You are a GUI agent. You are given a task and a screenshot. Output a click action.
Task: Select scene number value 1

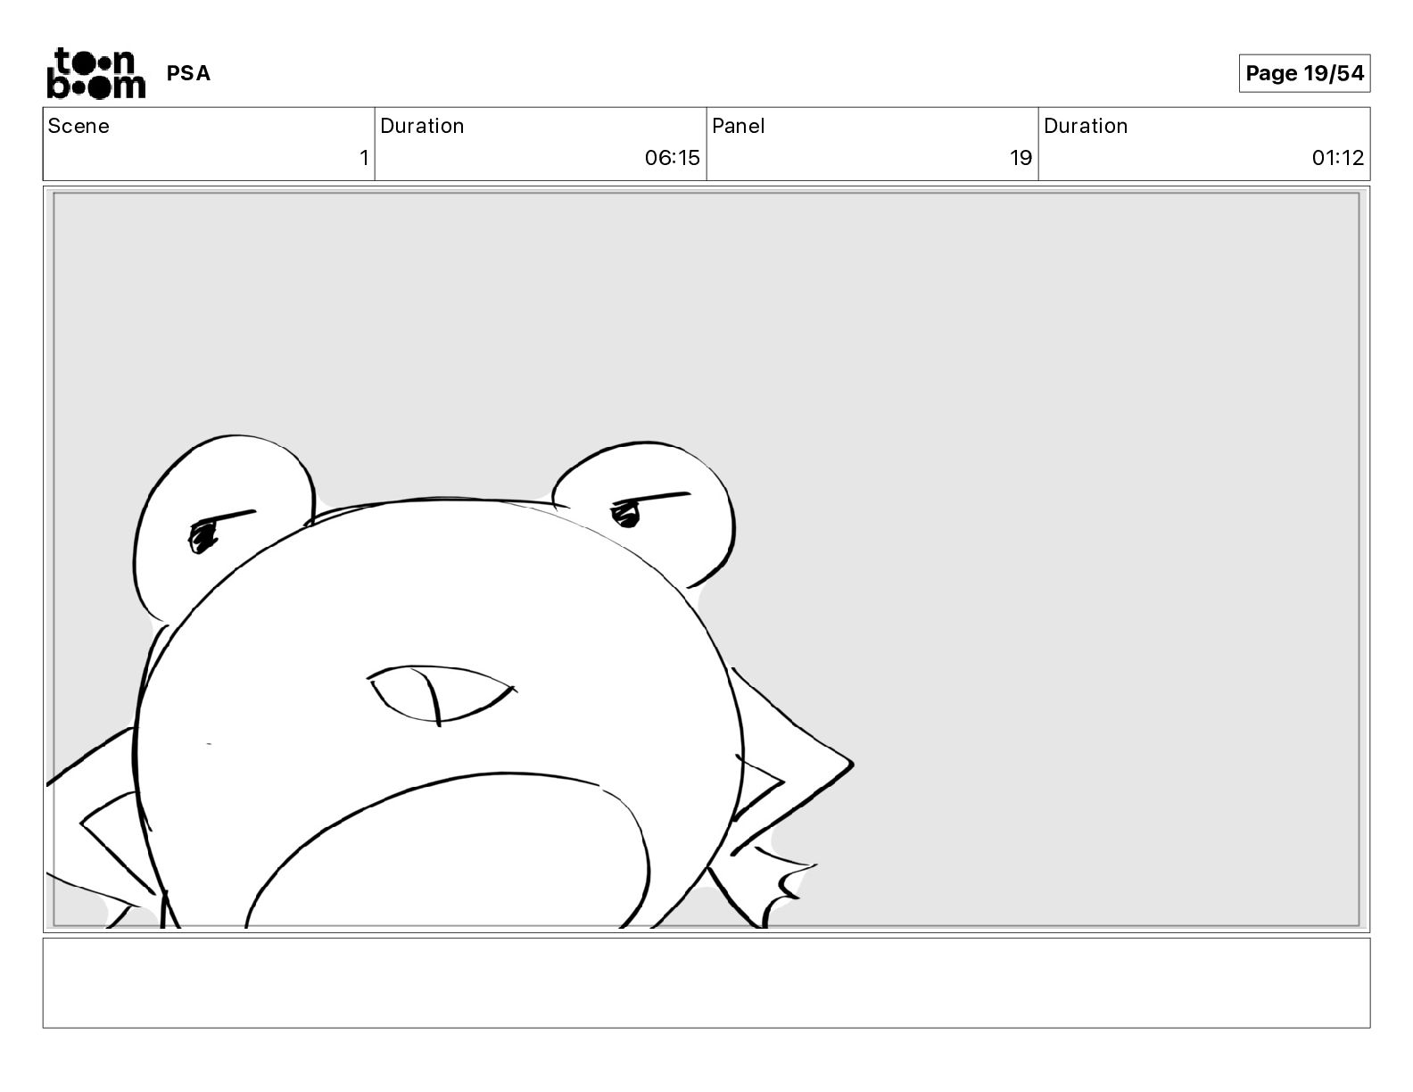tap(363, 158)
